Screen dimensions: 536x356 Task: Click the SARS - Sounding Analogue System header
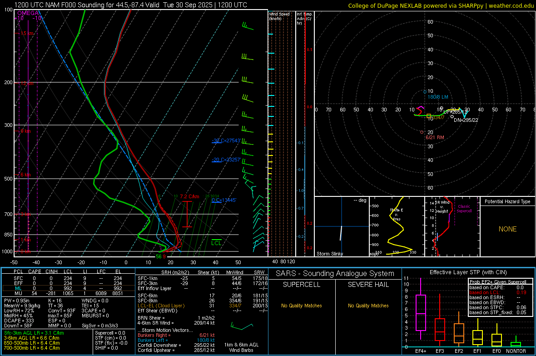pyautogui.click(x=335, y=273)
